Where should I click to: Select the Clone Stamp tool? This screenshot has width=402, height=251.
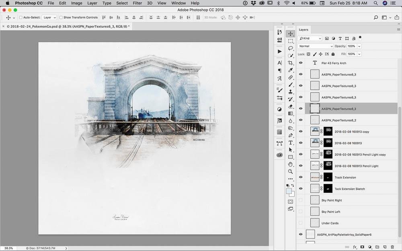[291, 92]
